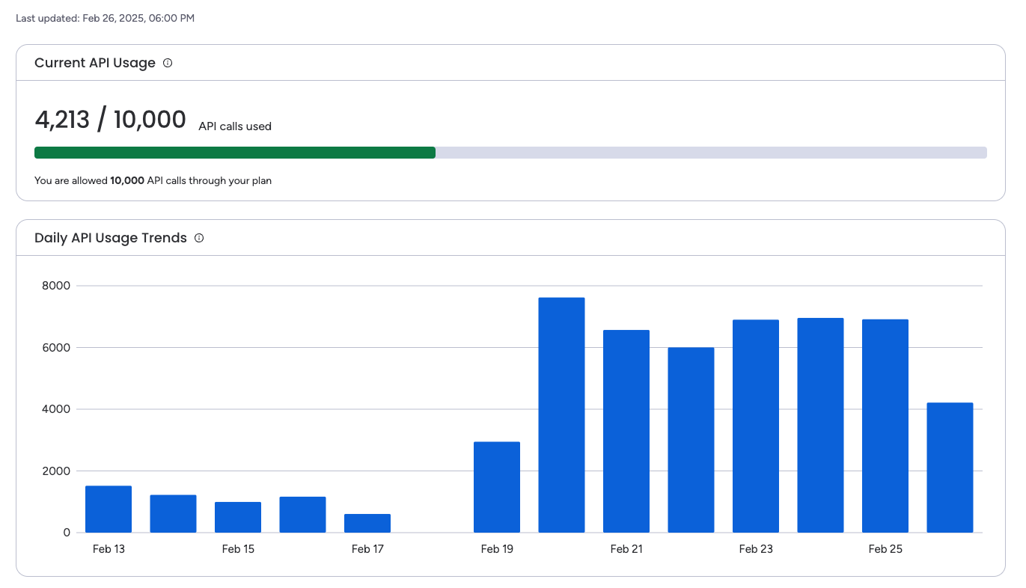Select the Feb 17 bar, the shortest one

point(367,523)
